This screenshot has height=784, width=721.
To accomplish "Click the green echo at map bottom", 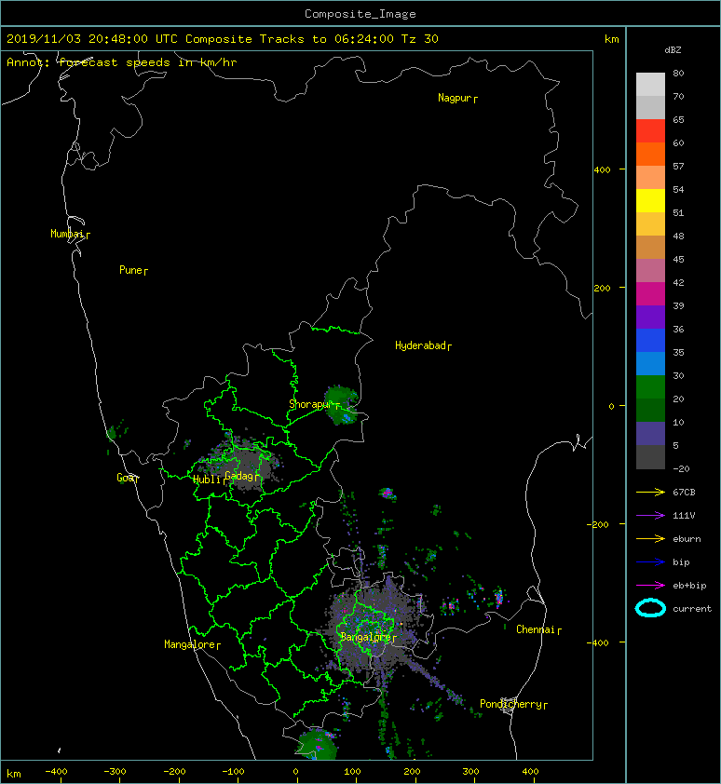I will [x=316, y=745].
